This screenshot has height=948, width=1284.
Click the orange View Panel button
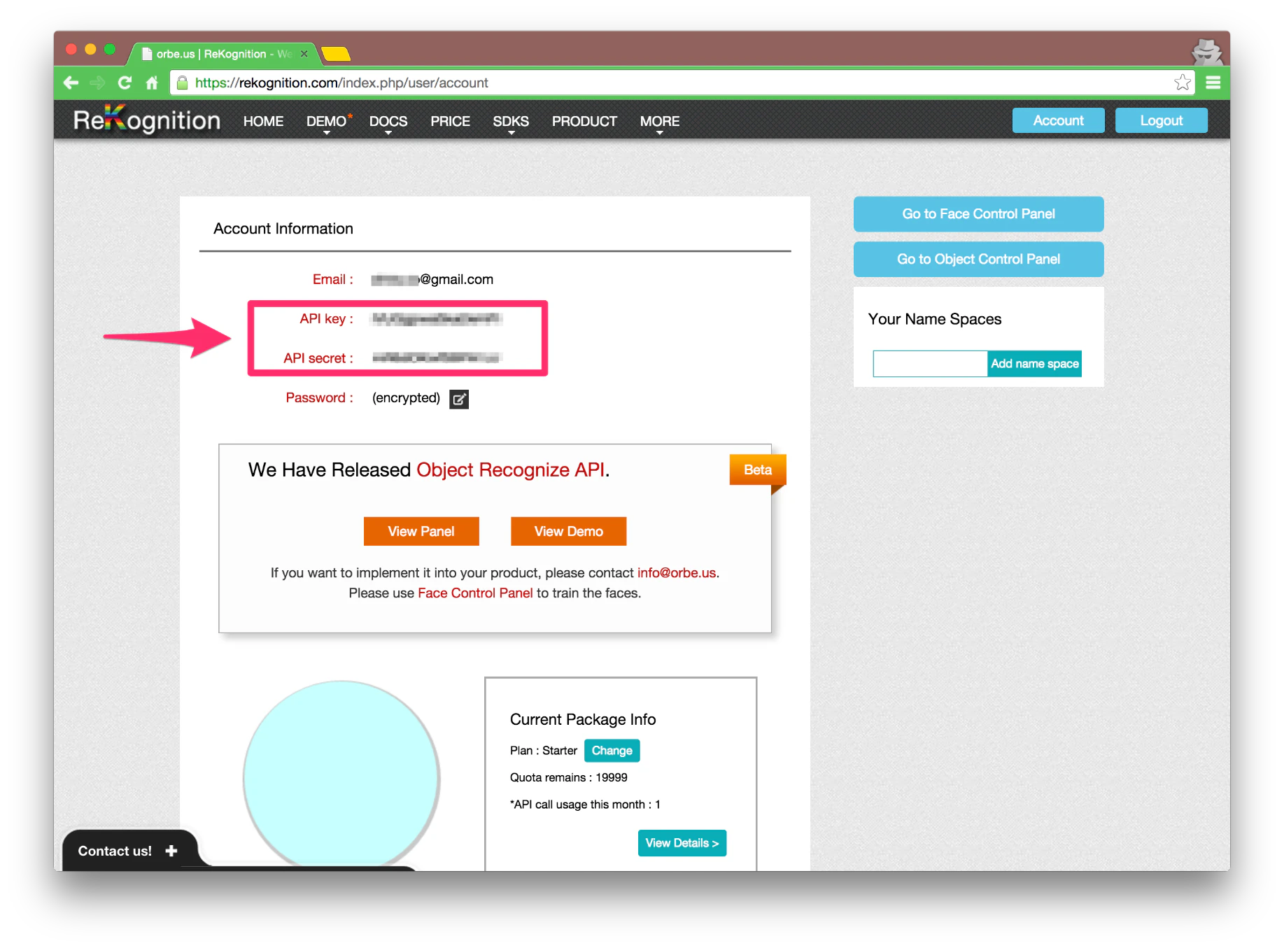click(x=421, y=532)
